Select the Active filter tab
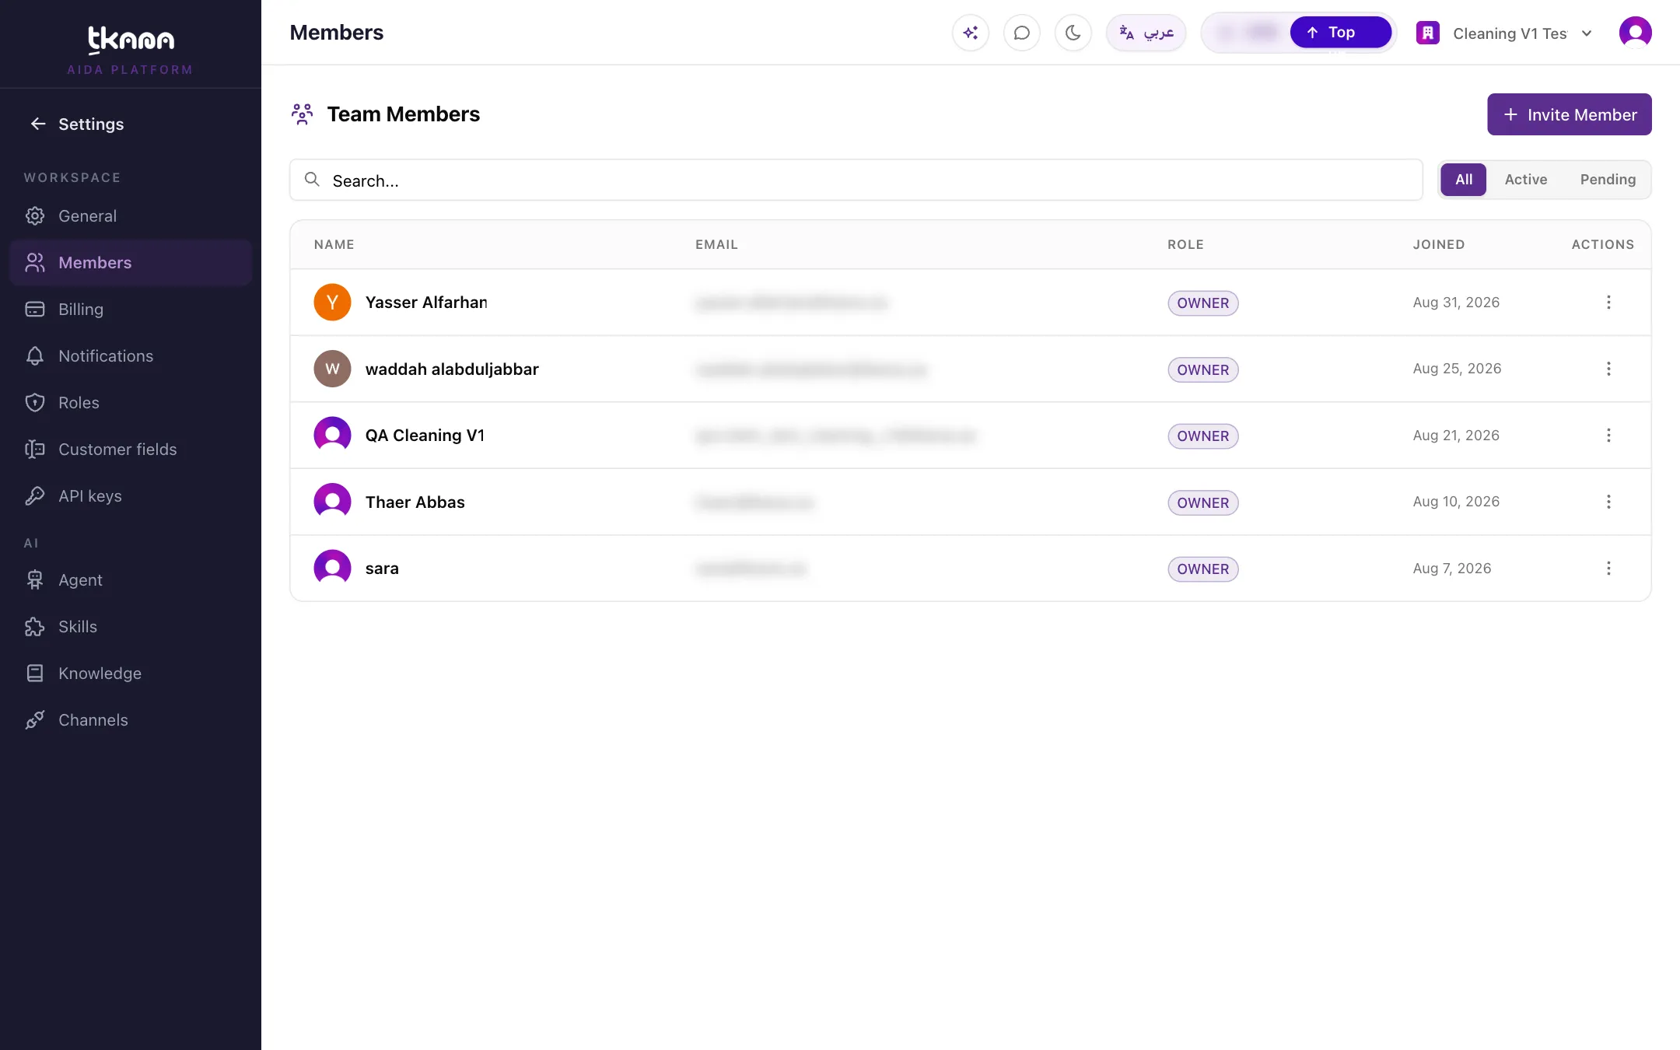Viewport: 1680px width, 1050px height. [1525, 180]
